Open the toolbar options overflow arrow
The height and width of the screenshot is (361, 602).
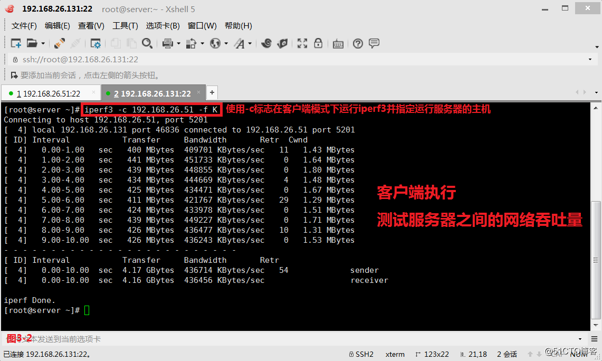pos(597,47)
